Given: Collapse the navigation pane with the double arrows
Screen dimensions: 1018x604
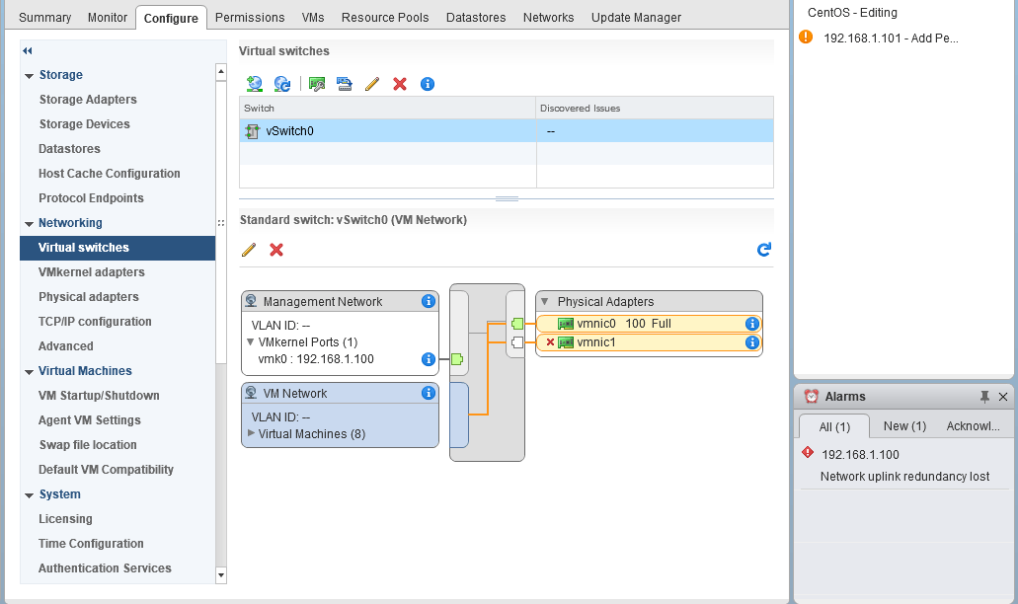Looking at the screenshot, I should click(29, 49).
